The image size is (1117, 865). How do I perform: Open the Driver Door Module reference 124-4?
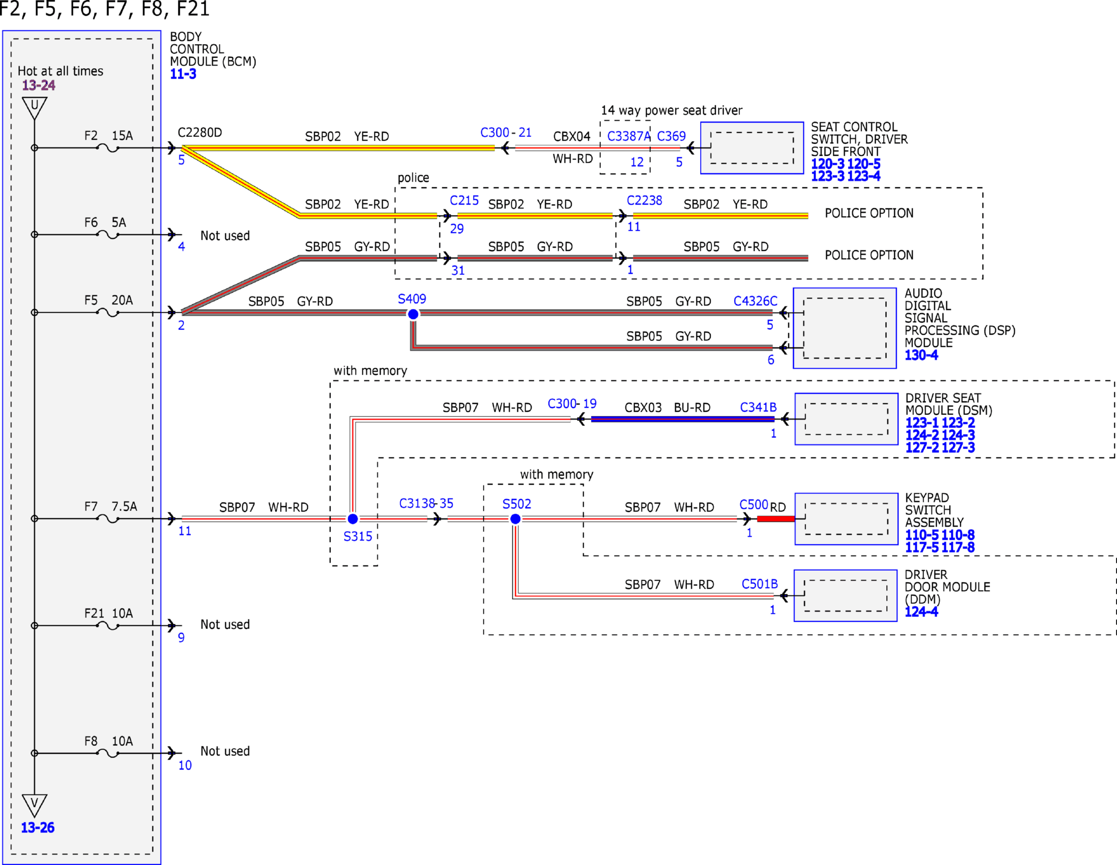pyautogui.click(x=921, y=612)
